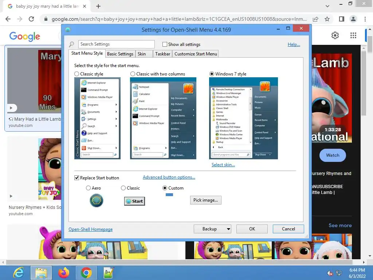Open the Help... link

click(294, 44)
